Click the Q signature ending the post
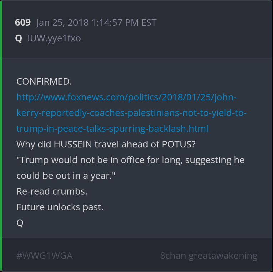This screenshot has width=273, height=272. (20, 223)
